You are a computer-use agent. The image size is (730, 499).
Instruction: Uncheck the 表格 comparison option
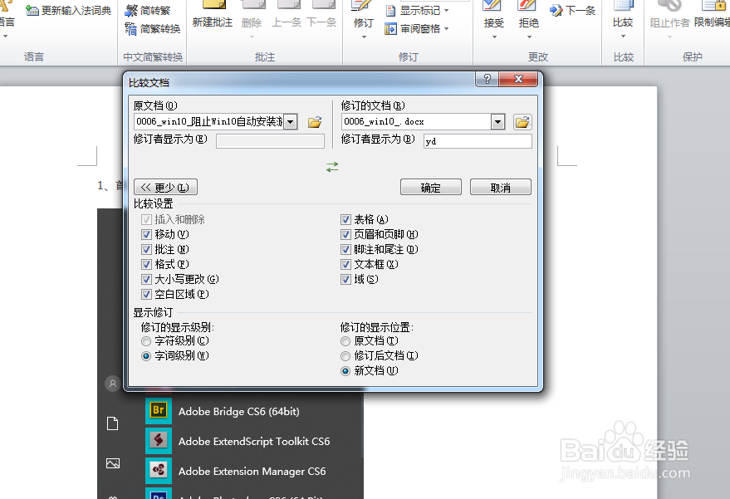345,219
